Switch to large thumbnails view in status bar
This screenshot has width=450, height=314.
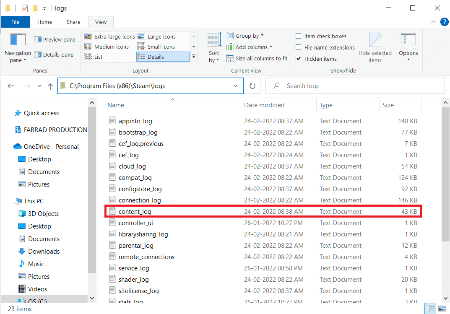(442, 309)
